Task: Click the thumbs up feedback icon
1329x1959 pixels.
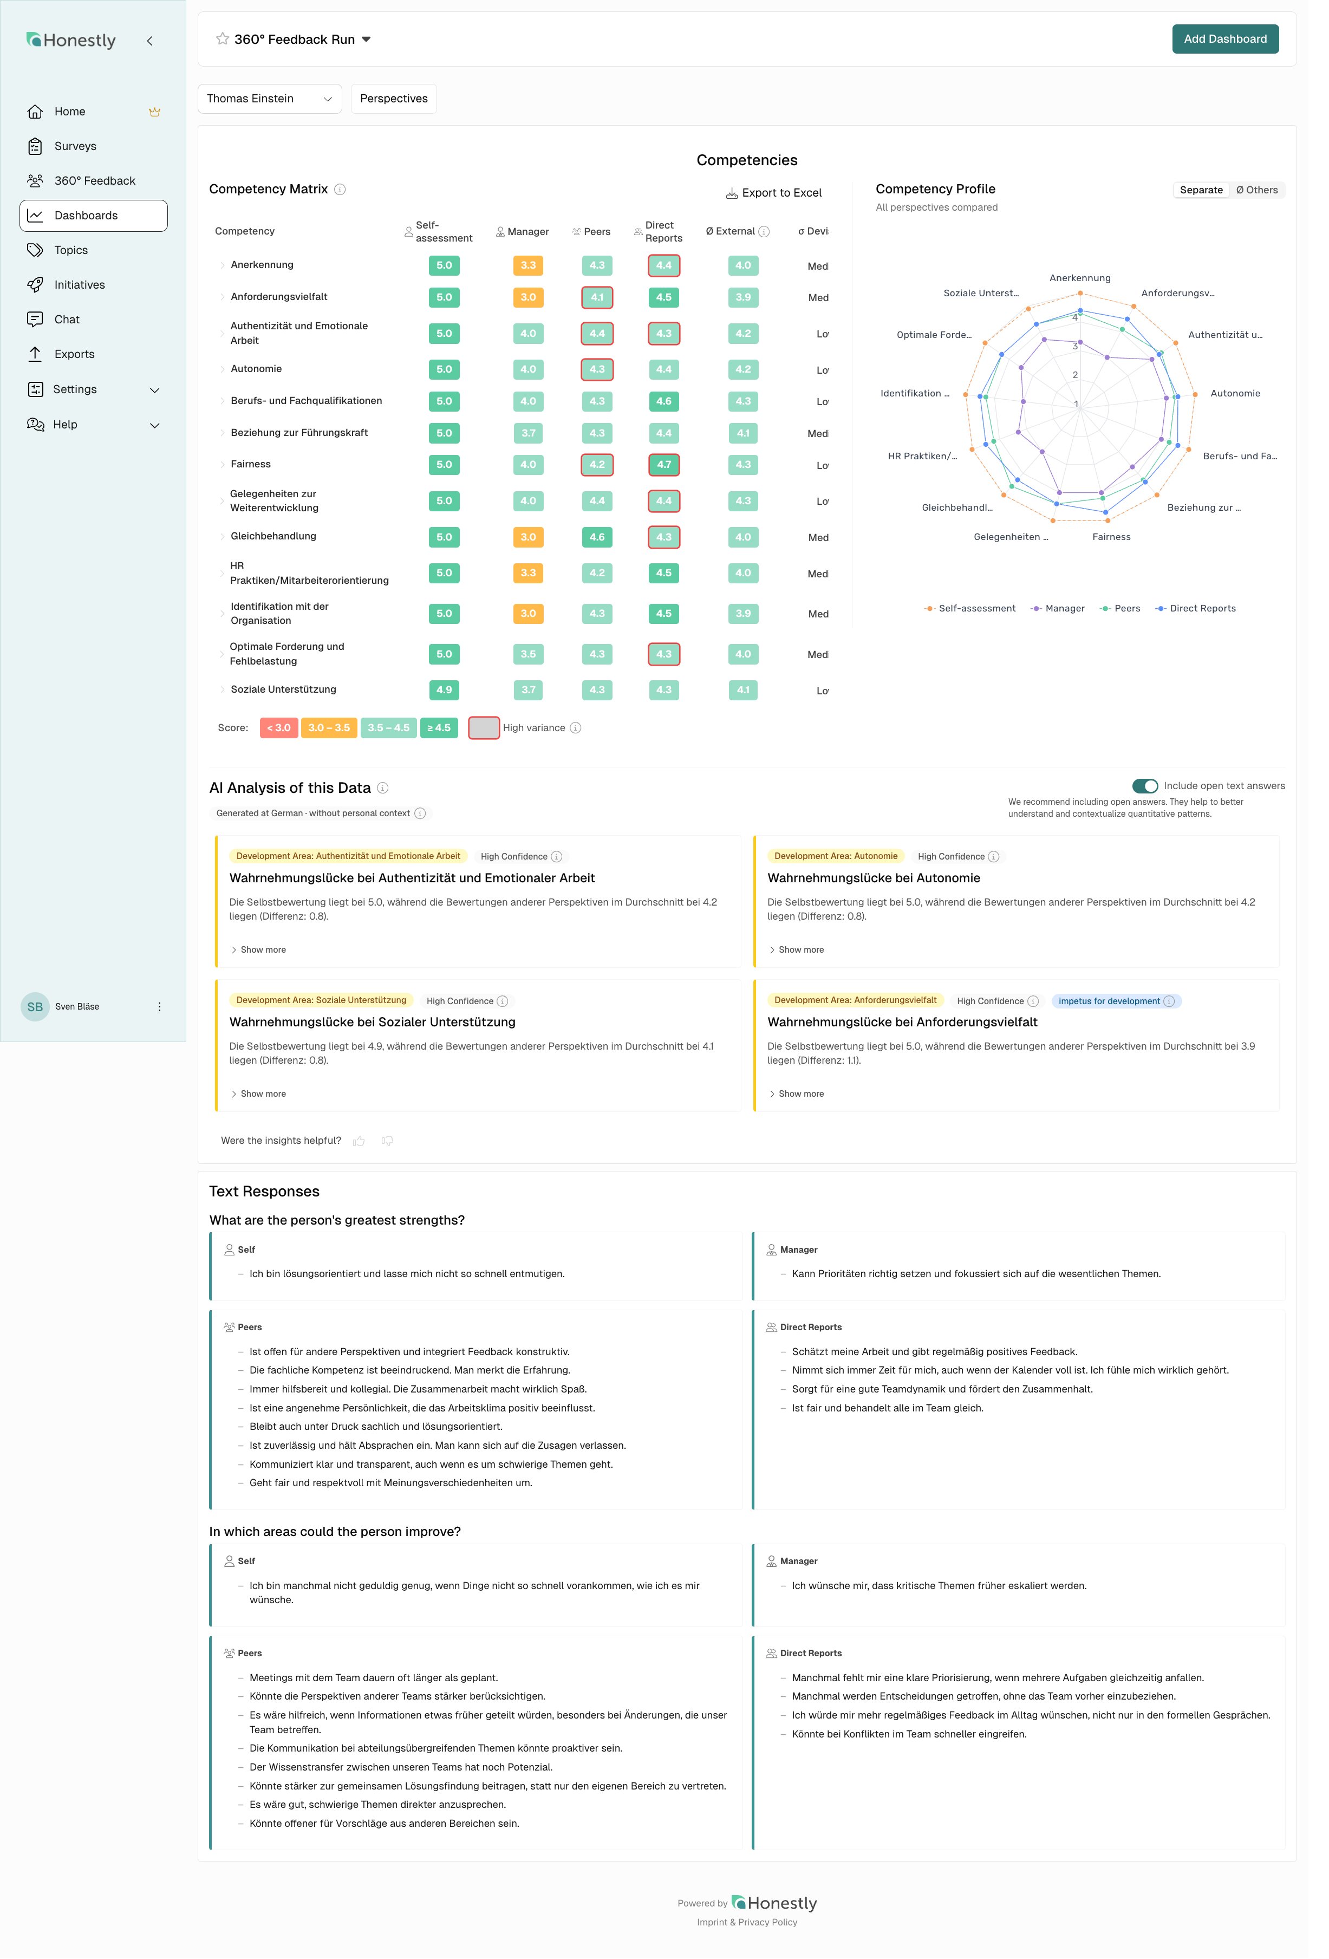Action: pos(359,1141)
